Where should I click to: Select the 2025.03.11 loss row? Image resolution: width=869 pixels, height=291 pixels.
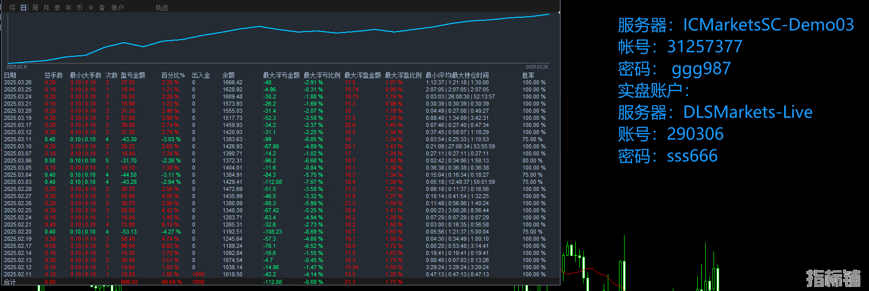coord(18,139)
